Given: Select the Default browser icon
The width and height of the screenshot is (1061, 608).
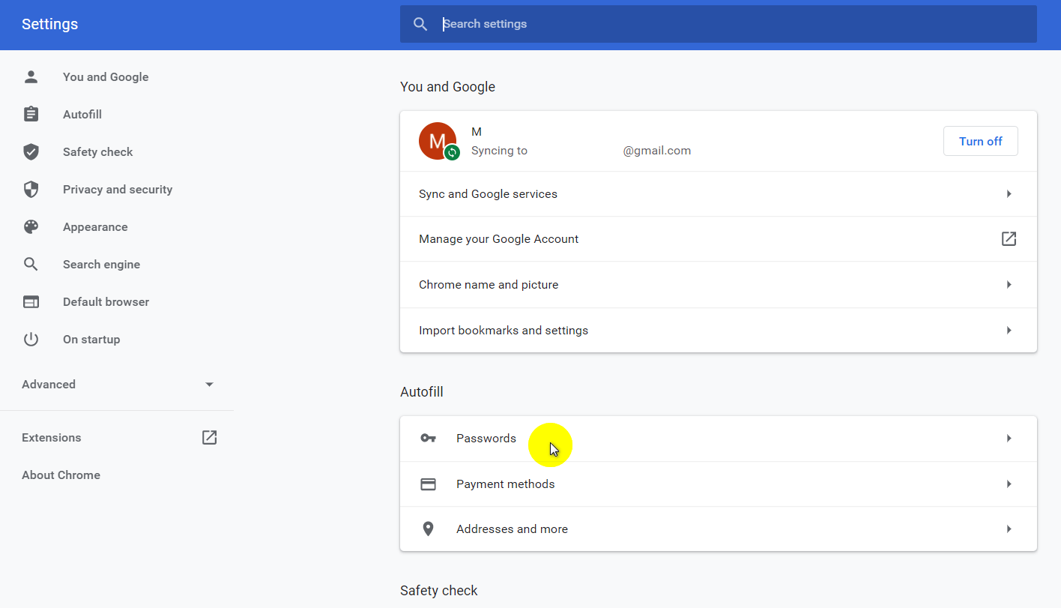Looking at the screenshot, I should [31, 301].
